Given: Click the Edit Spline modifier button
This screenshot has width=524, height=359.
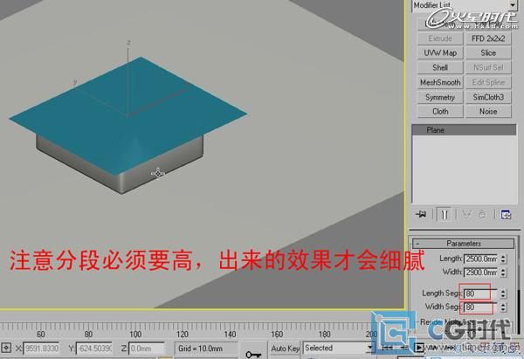Looking at the screenshot, I should coord(488,82).
